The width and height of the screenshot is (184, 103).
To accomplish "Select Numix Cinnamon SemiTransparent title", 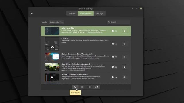I will click(x=77, y=54).
